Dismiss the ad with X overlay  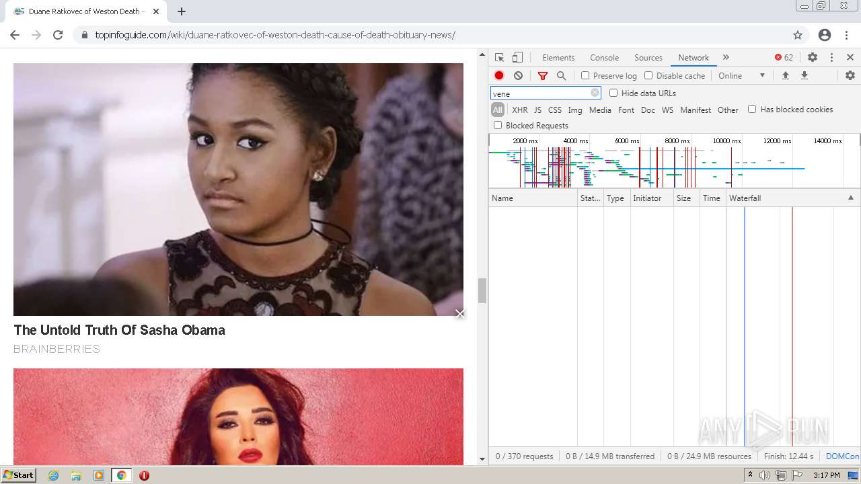460,314
